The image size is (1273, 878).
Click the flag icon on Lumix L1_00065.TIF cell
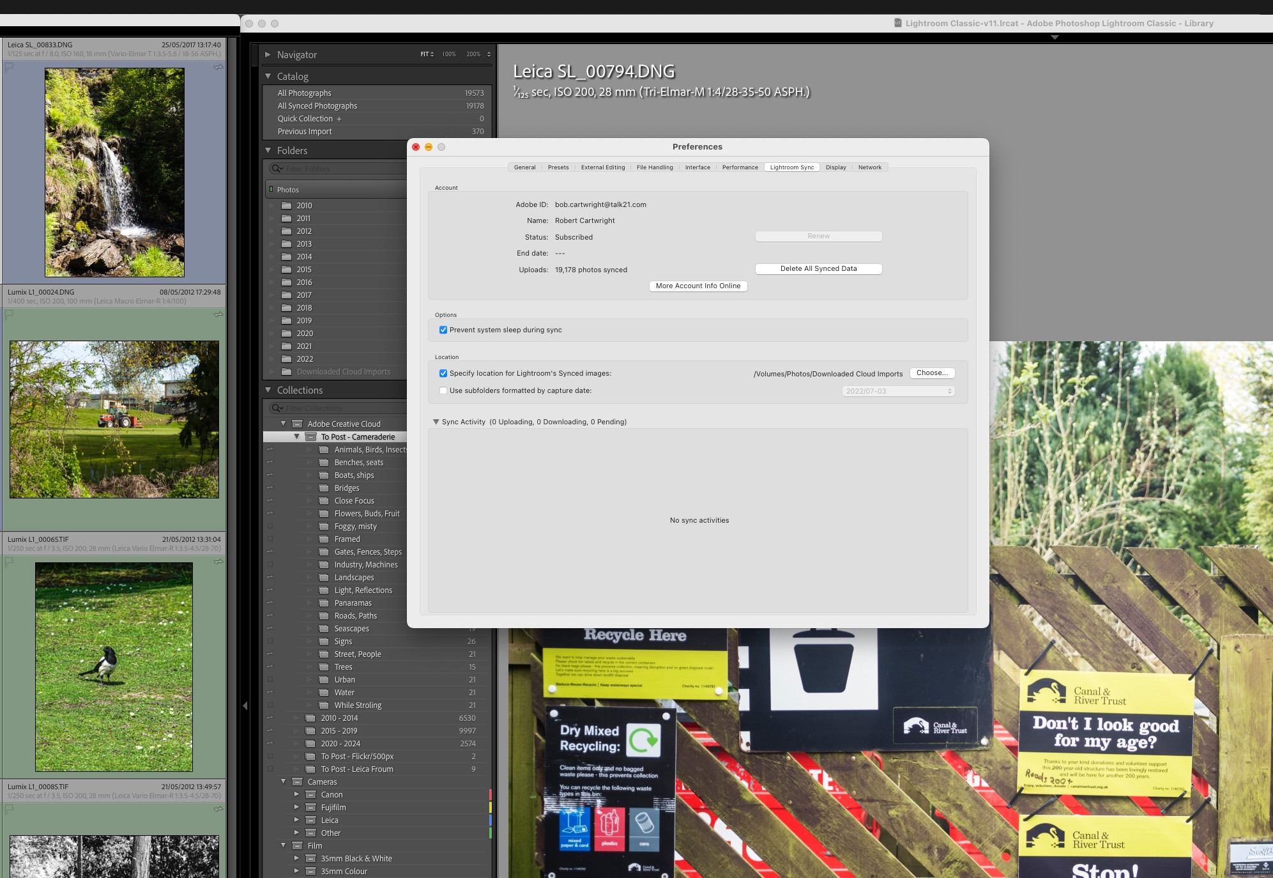(9, 561)
